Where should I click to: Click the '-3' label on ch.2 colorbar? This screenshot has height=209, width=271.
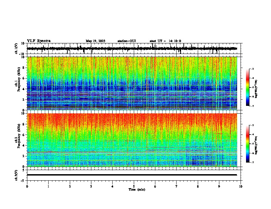point(252,125)
